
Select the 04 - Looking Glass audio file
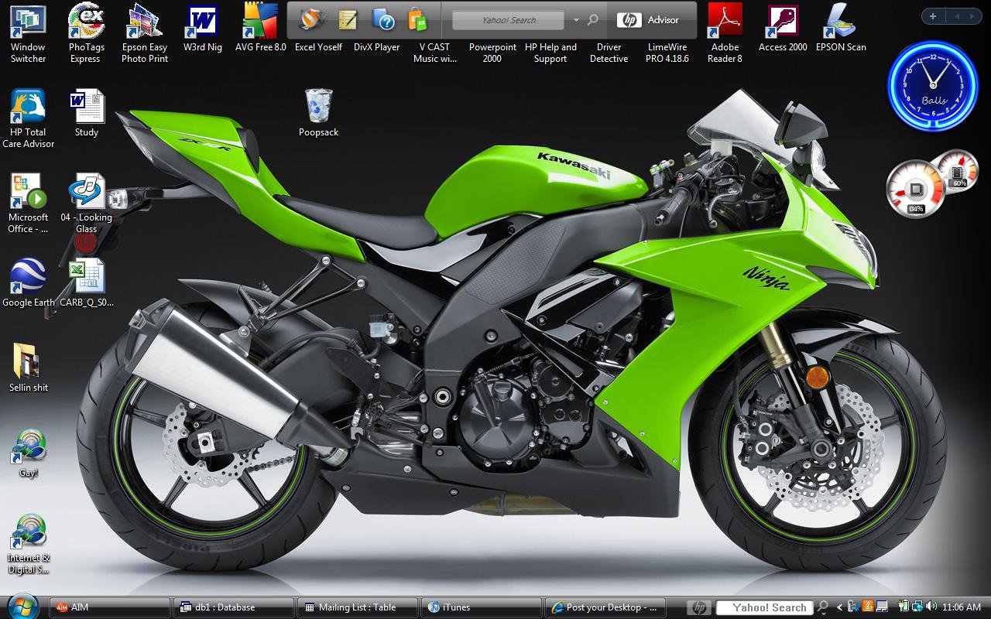[x=87, y=204]
